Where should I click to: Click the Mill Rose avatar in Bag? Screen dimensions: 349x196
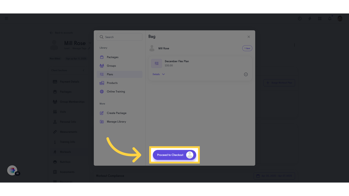(x=152, y=48)
